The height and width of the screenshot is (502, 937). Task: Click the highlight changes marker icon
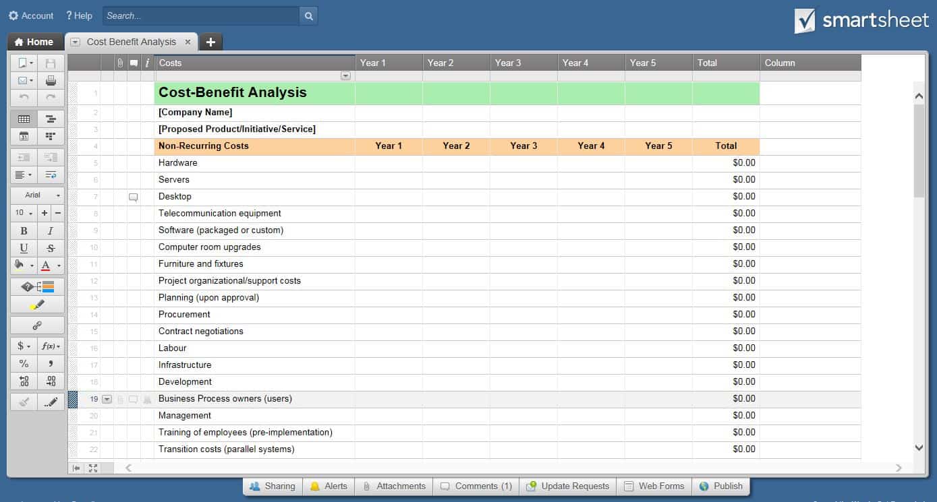pos(38,305)
